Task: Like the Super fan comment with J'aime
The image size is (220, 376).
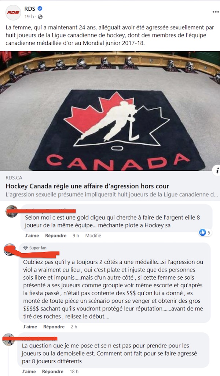Action: 30,327
